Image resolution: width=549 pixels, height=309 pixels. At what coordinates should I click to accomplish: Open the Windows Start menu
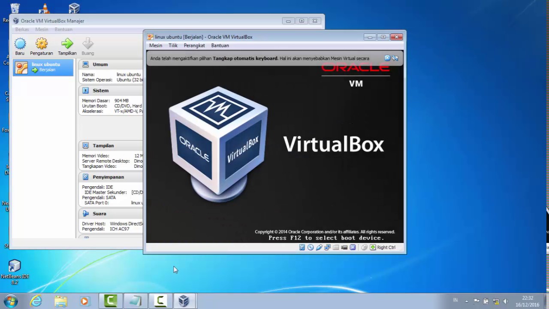[x=10, y=301]
